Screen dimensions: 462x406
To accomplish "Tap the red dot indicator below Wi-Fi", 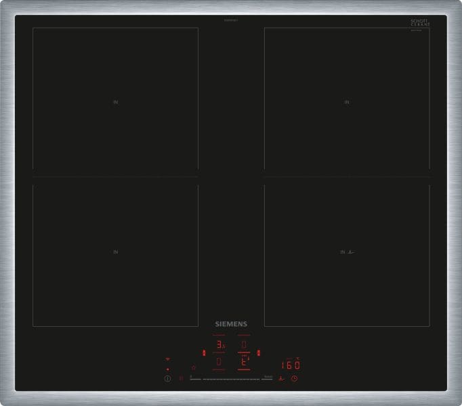I will 167,369.
